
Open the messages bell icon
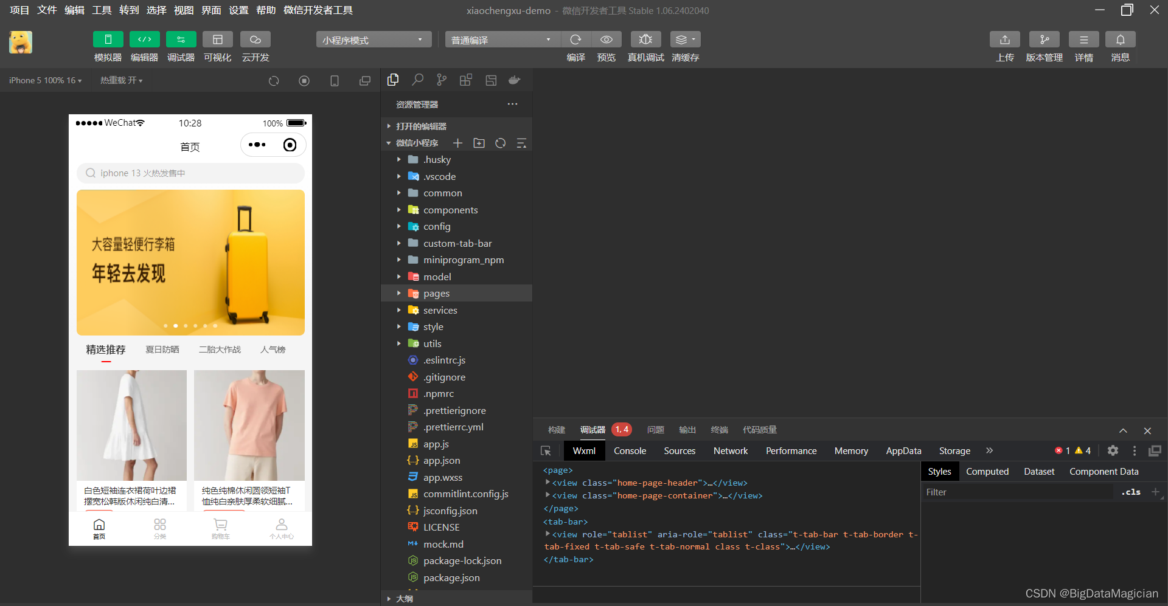tap(1121, 40)
